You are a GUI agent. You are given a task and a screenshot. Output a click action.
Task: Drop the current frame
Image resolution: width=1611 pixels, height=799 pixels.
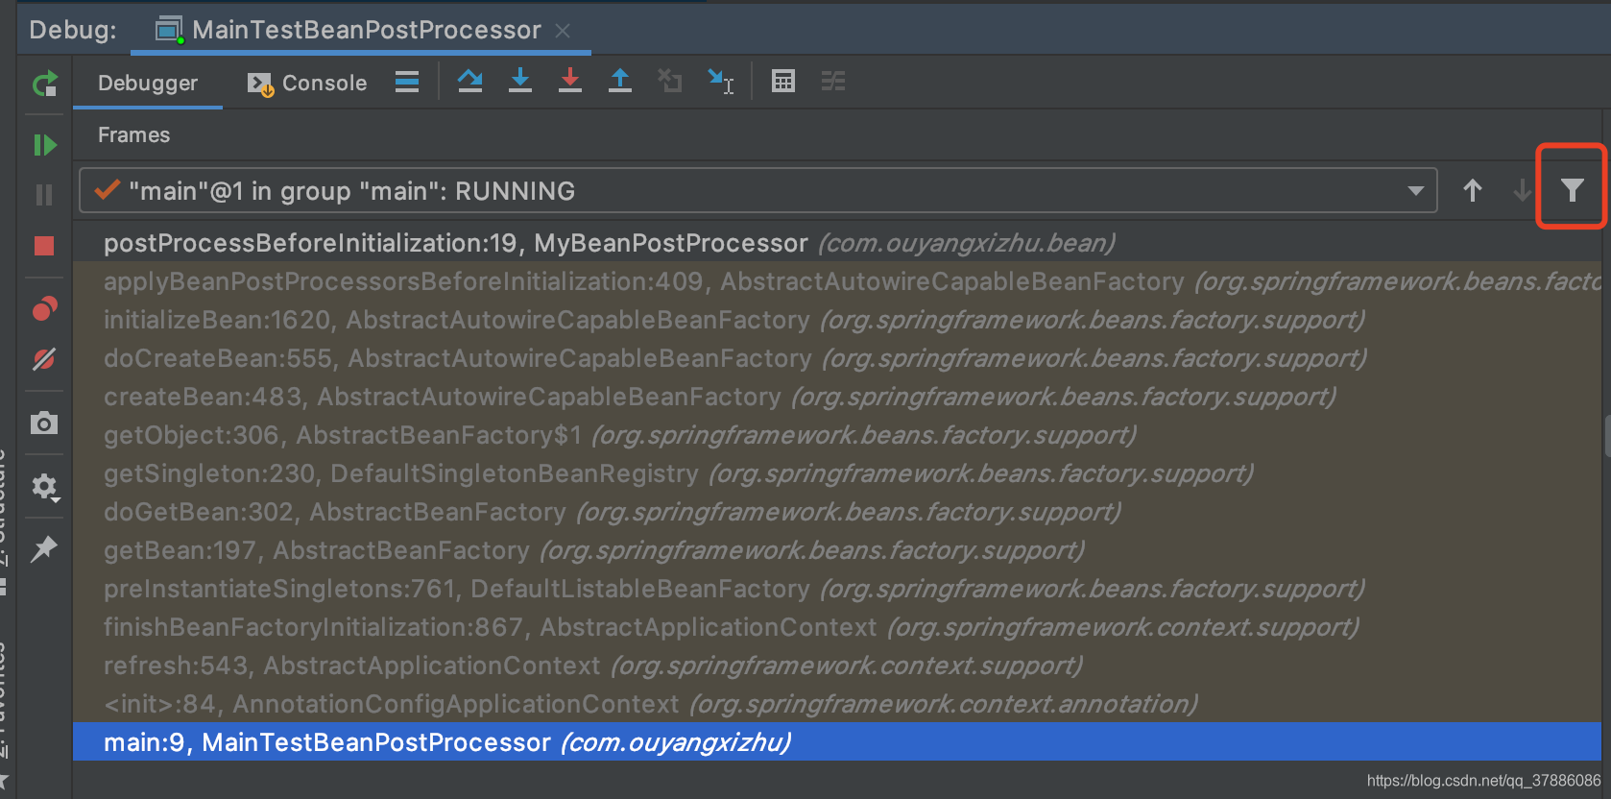pos(670,81)
